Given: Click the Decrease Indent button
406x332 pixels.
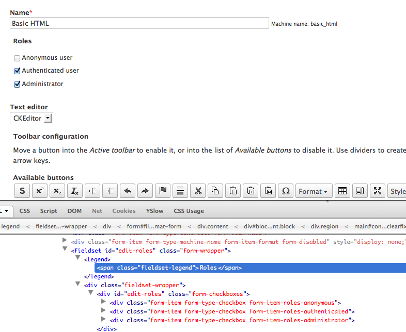Looking at the screenshot, I should [92, 191].
